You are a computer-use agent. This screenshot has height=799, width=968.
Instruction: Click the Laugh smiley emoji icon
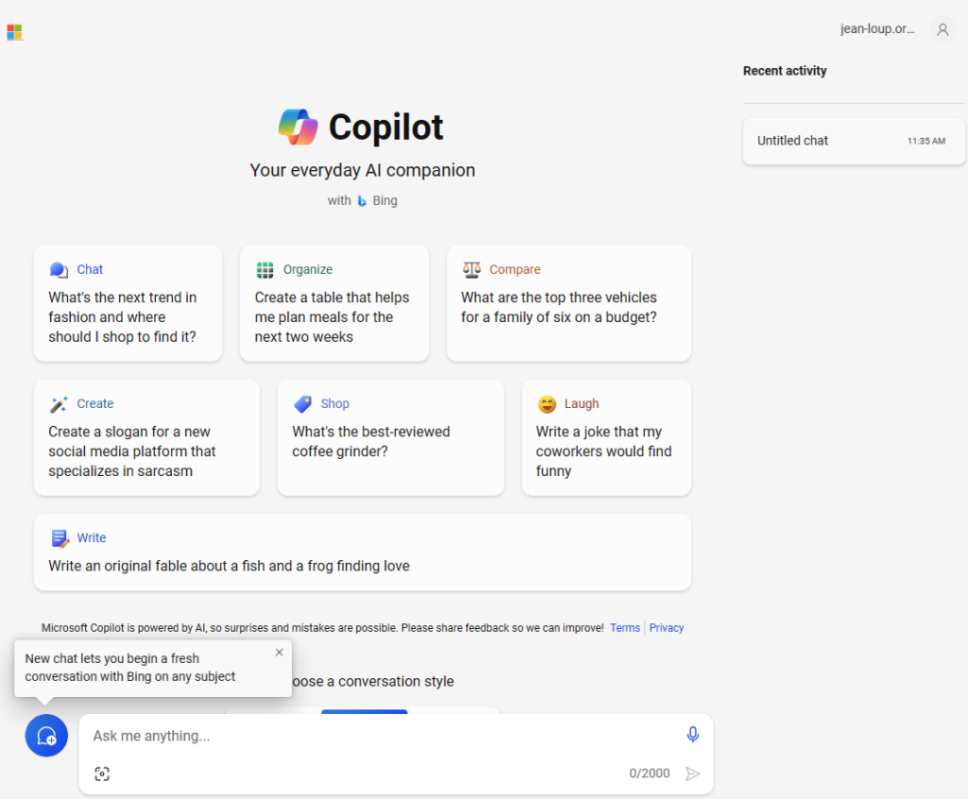pyautogui.click(x=547, y=404)
